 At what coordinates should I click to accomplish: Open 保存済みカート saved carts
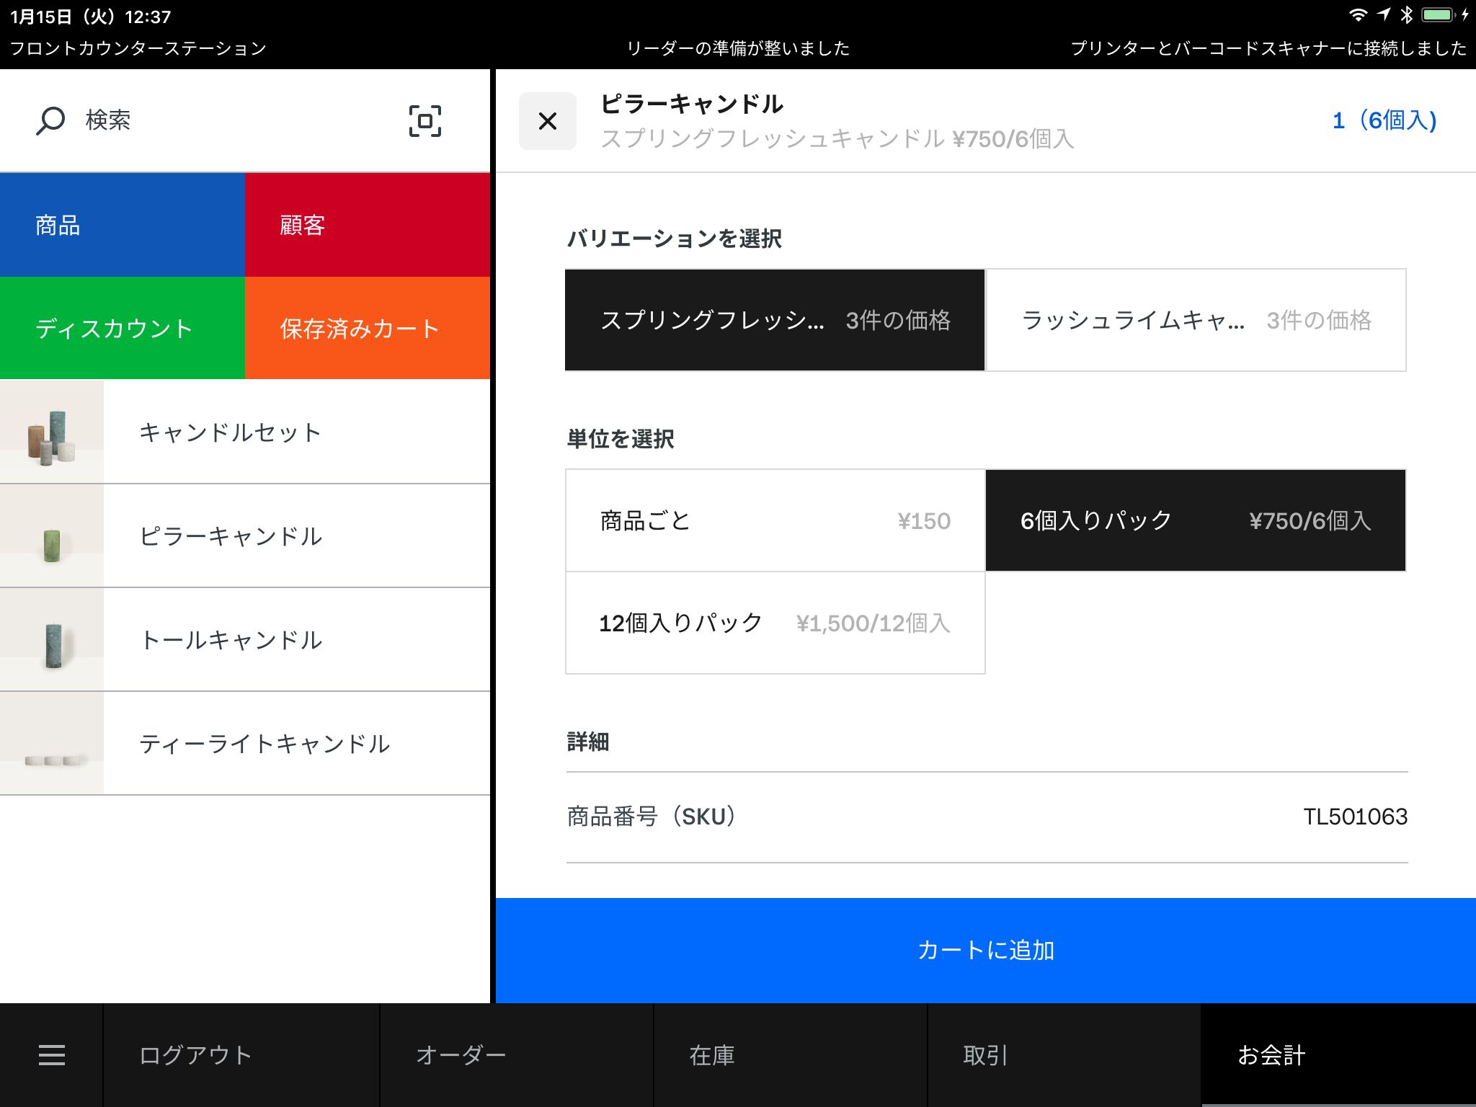tap(368, 328)
